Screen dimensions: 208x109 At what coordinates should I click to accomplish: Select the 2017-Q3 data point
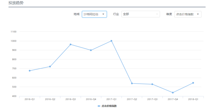tap(152, 84)
